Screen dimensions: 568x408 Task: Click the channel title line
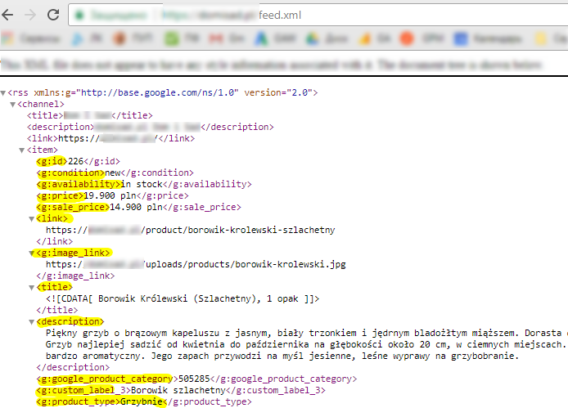[90, 116]
